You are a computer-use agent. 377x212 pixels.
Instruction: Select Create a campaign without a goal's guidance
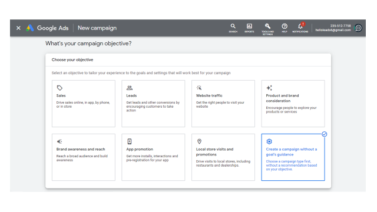tap(293, 157)
